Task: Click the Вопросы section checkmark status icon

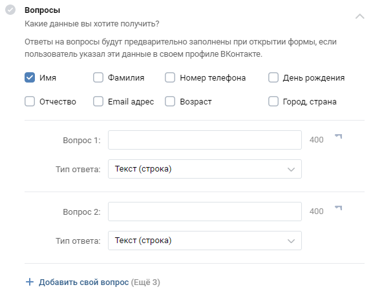Action: pos(10,10)
